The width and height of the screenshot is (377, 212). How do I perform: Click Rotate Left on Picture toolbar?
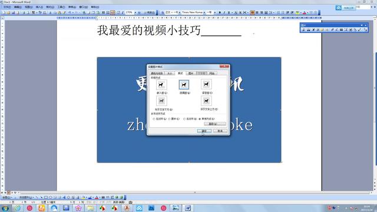(337, 30)
